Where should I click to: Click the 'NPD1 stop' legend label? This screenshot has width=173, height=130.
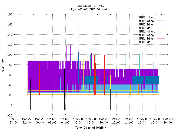[x=146, y=35]
